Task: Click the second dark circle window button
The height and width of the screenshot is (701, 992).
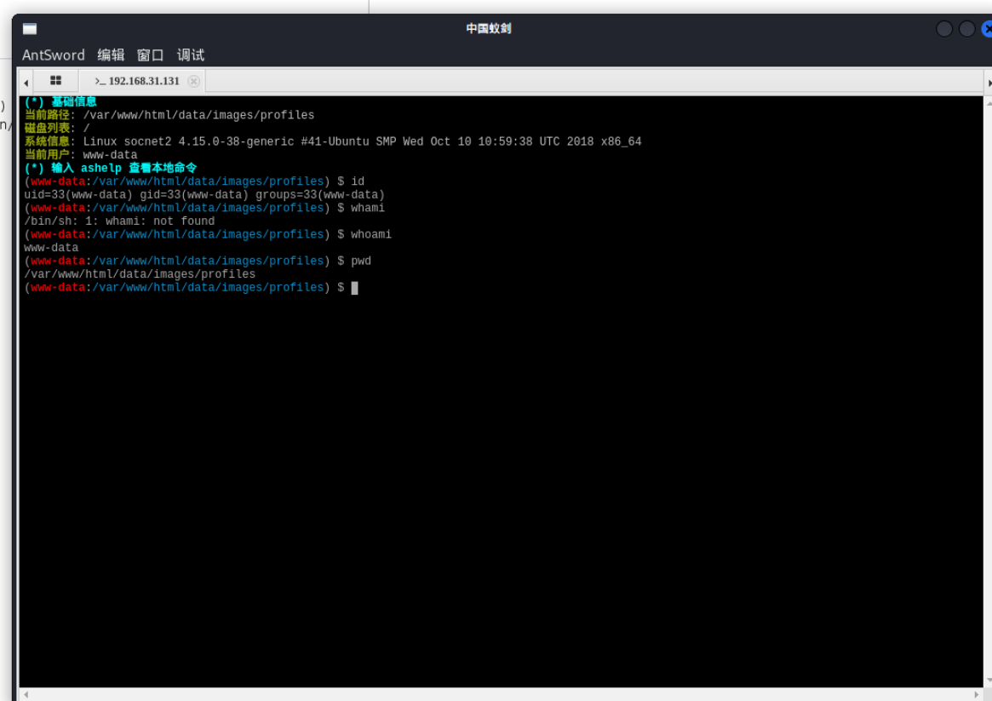Action: pos(966,28)
